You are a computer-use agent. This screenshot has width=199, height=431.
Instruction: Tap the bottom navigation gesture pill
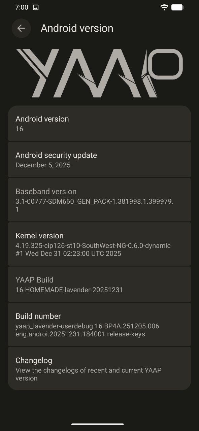pyautogui.click(x=98, y=424)
